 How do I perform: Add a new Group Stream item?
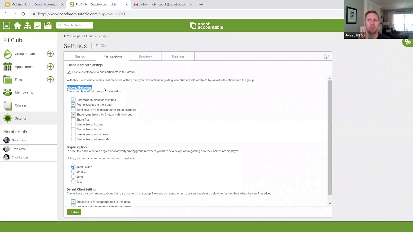(x=50, y=54)
